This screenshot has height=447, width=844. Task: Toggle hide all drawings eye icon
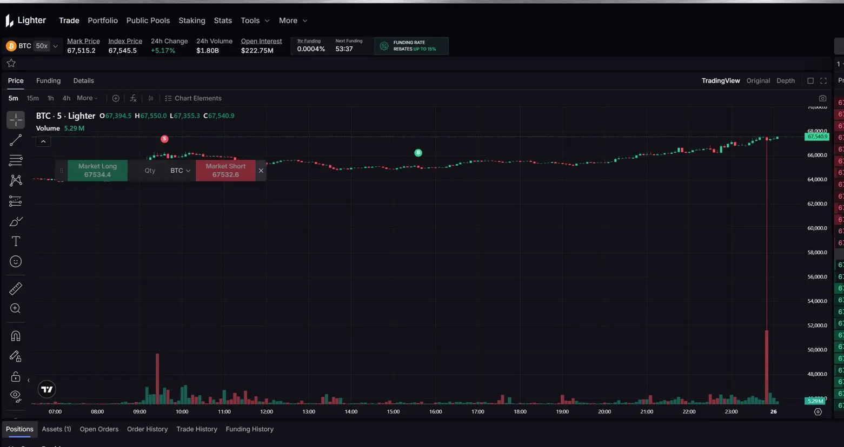[16, 396]
